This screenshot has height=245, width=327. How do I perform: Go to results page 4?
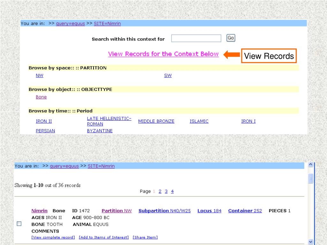(172, 191)
